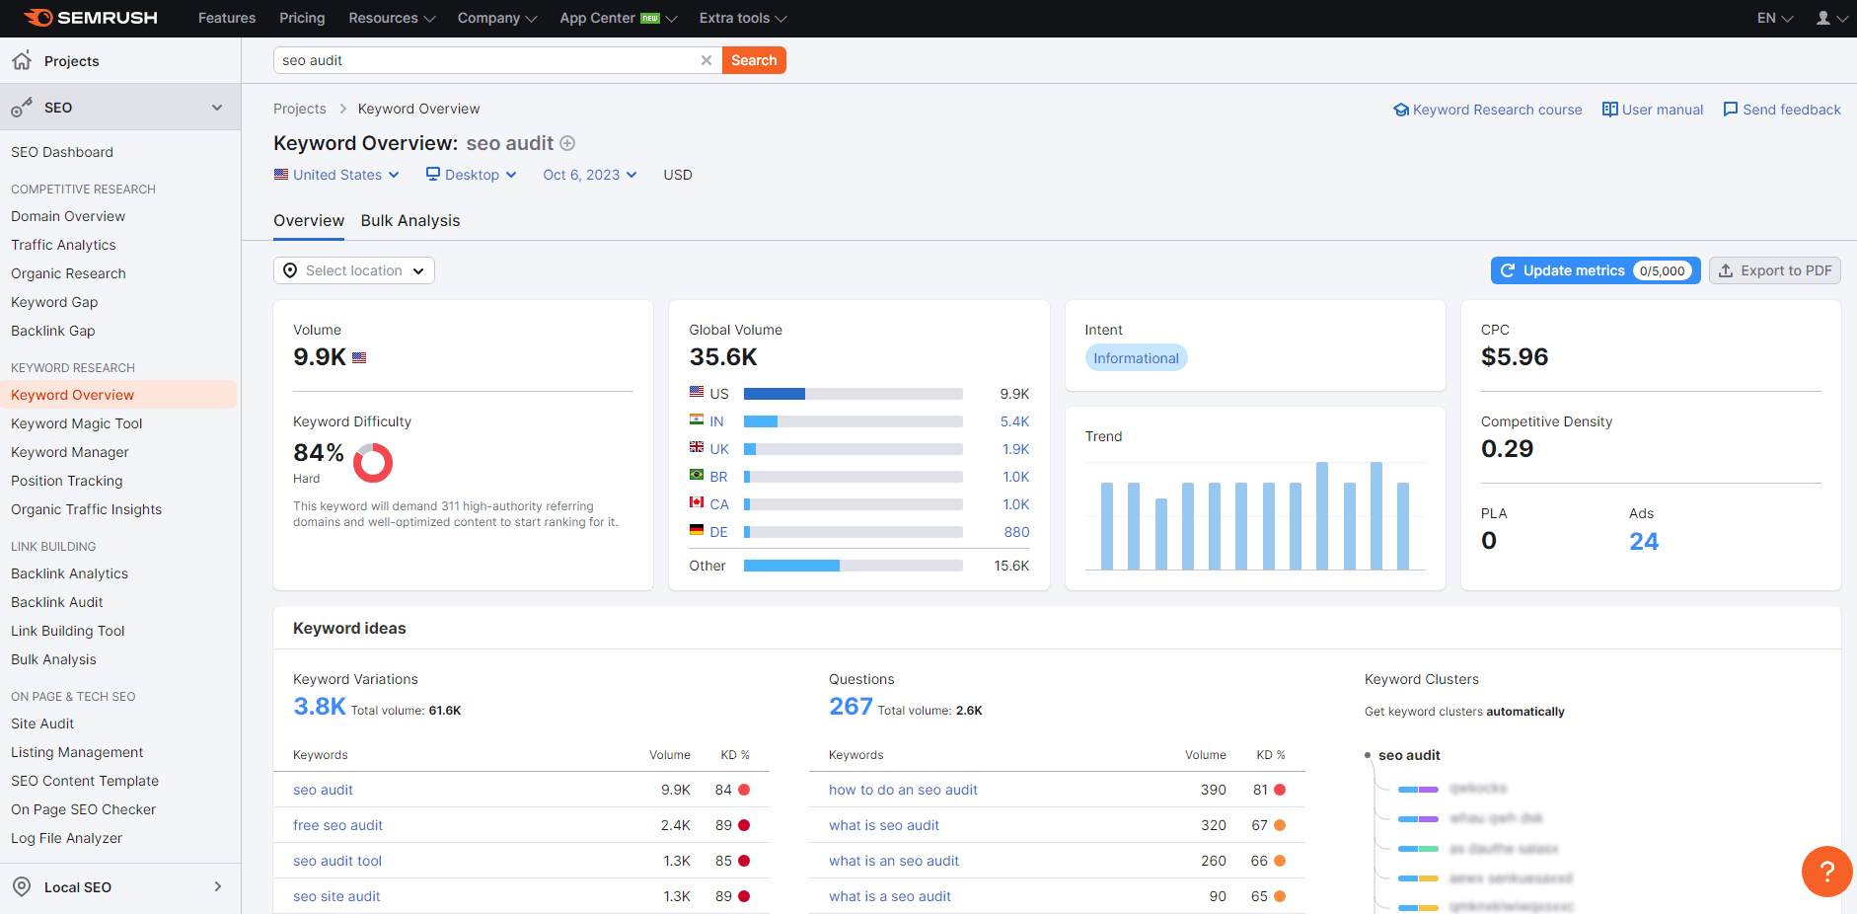Open Site Audit in sidebar

pos(42,724)
